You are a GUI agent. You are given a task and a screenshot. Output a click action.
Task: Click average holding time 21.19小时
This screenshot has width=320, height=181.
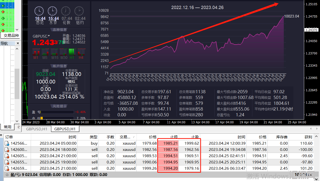(283, 109)
